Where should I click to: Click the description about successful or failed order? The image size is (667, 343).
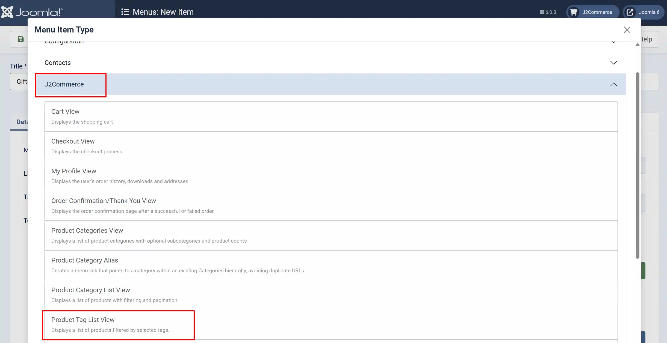click(133, 211)
